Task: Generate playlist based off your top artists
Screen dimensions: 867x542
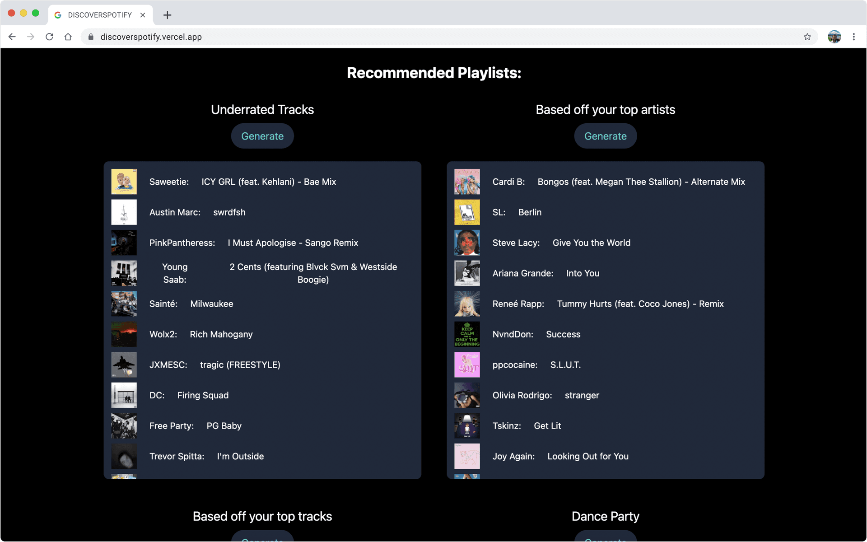Action: coord(605,136)
